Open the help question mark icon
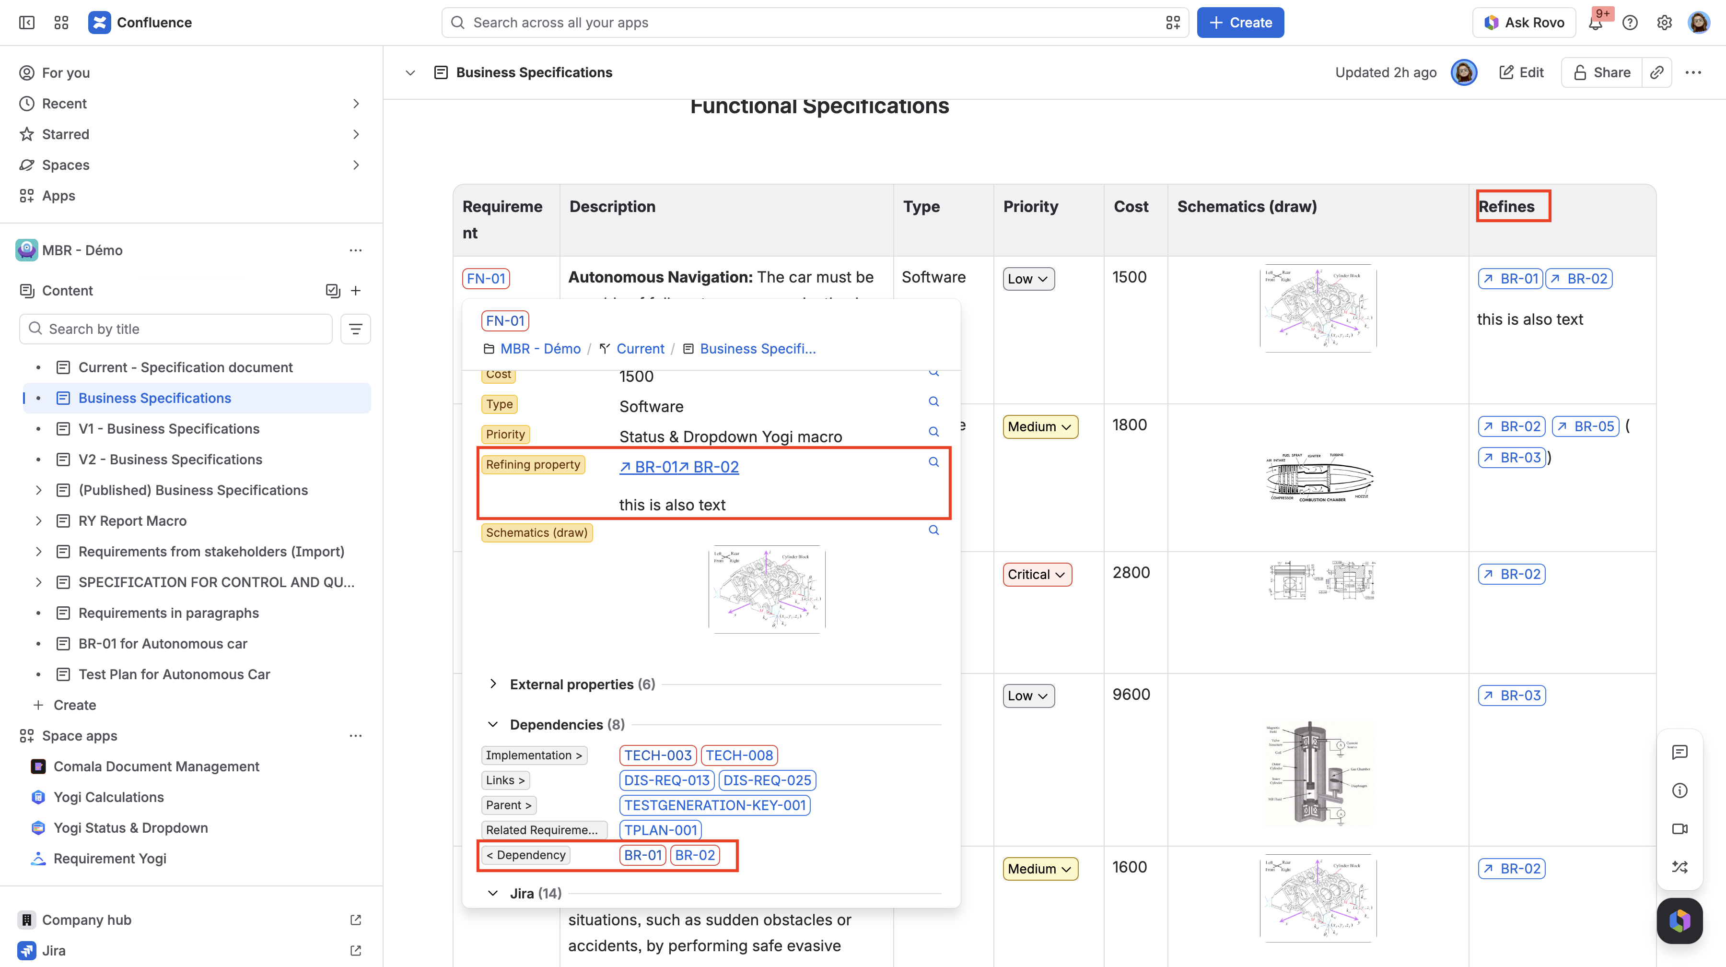Image resolution: width=1726 pixels, height=967 pixels. (1630, 23)
